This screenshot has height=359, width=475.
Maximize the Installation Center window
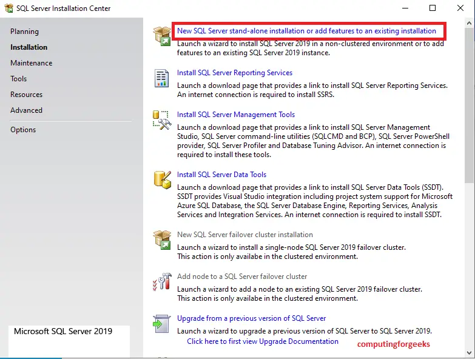[x=433, y=8]
